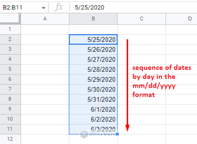Image resolution: width=197 pixels, height=144 pixels.
Task: Click the fx function icon
Action: pyautogui.click(x=59, y=7)
